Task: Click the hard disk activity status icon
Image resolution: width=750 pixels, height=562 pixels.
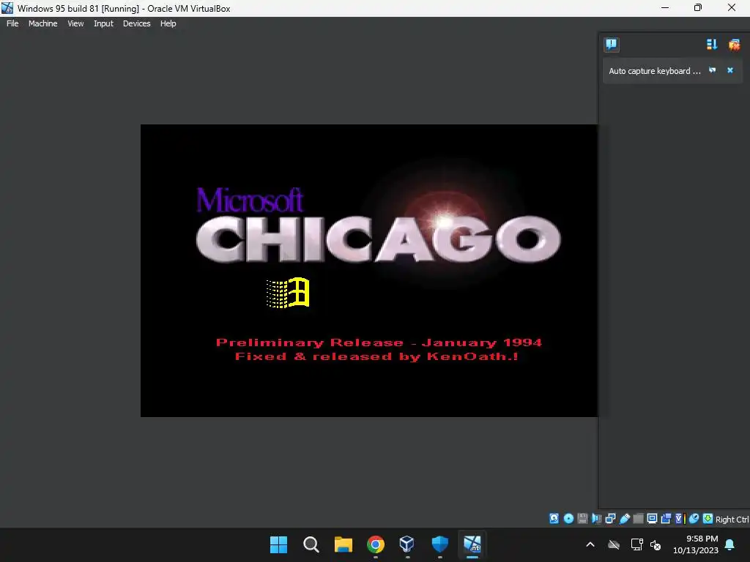Action: click(x=554, y=519)
